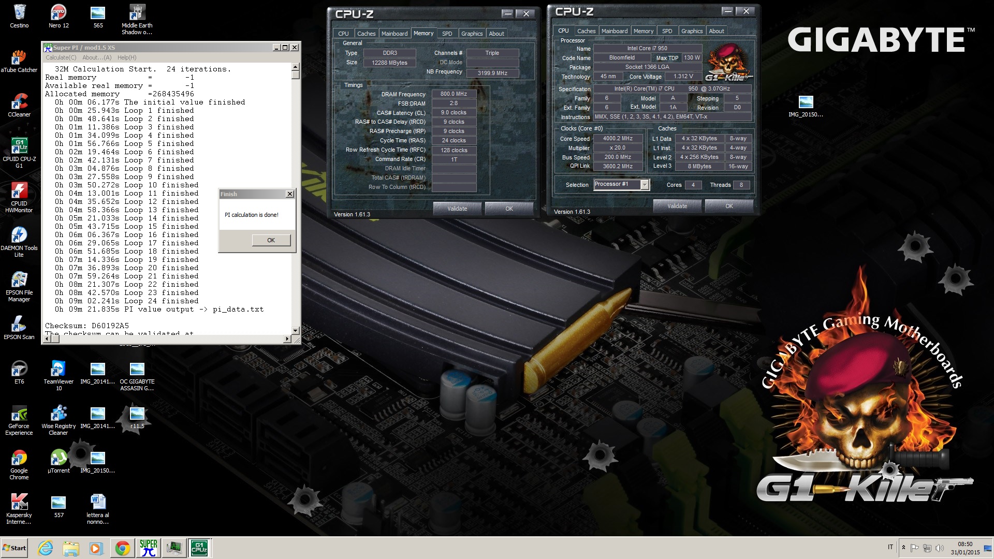
Task: Click the Checksum: D60192A5 line
Action: point(87,326)
